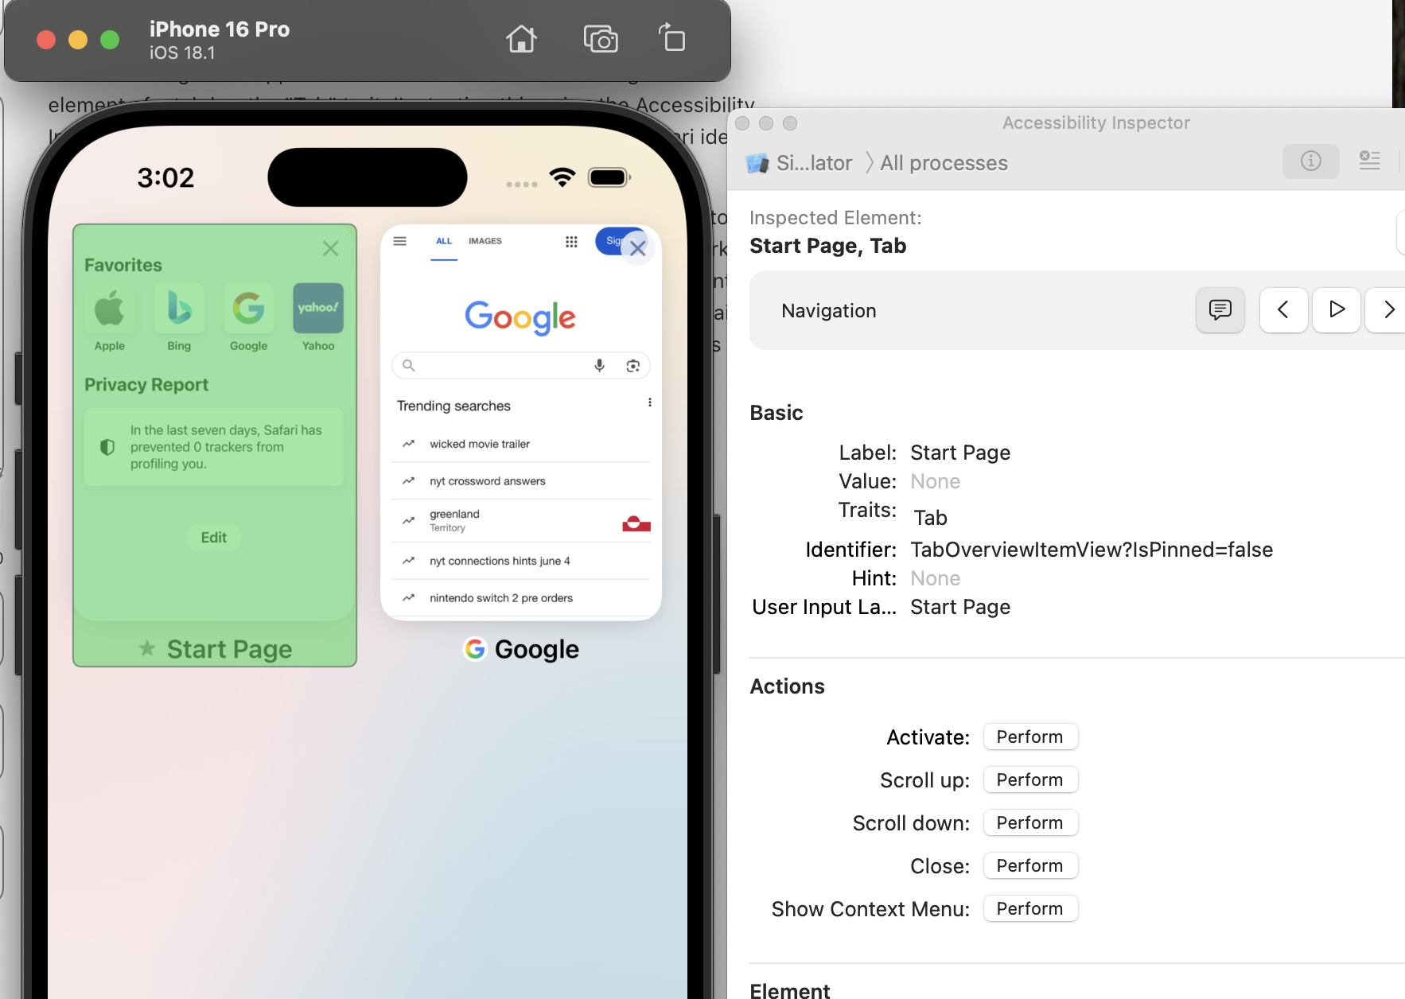
Task: Click the Label value 'Start Page'
Action: coord(960,453)
